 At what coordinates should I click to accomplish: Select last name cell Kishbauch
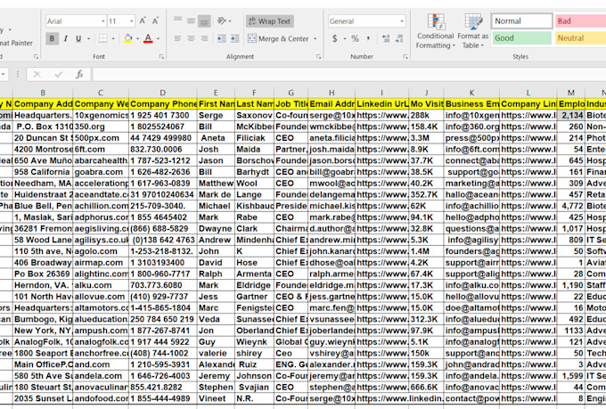pos(254,206)
